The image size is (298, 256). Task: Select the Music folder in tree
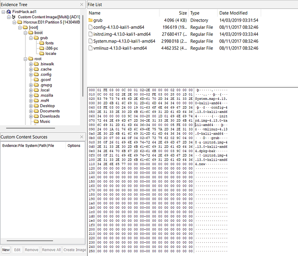coord(45,121)
